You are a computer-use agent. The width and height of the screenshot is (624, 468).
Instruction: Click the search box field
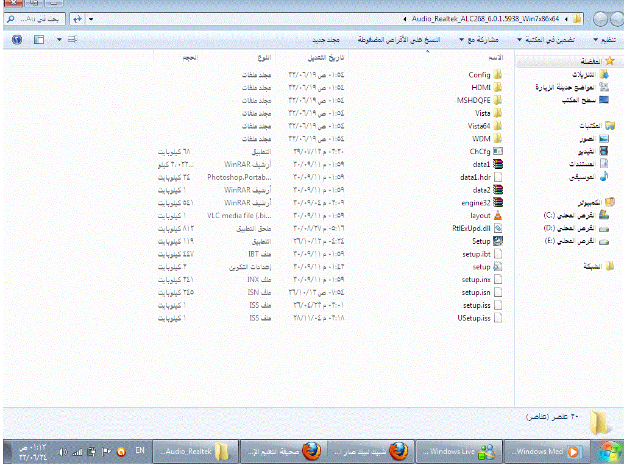click(35, 19)
